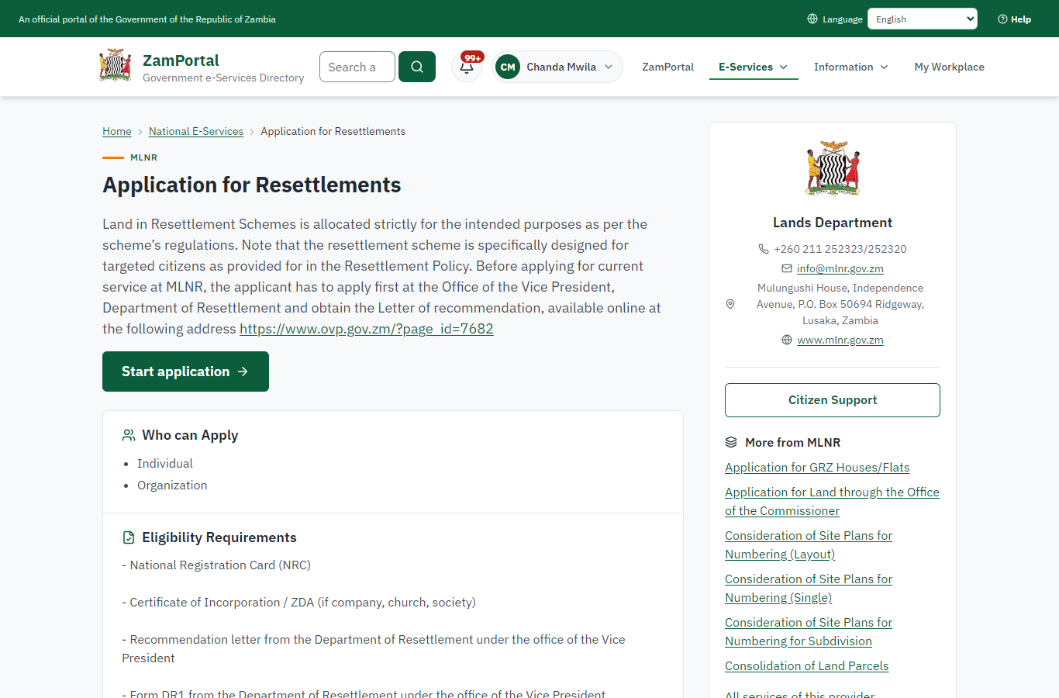Viewport: 1059px width, 698px height.
Task: Click the layers icon beside More from MLNR
Action: click(x=731, y=442)
